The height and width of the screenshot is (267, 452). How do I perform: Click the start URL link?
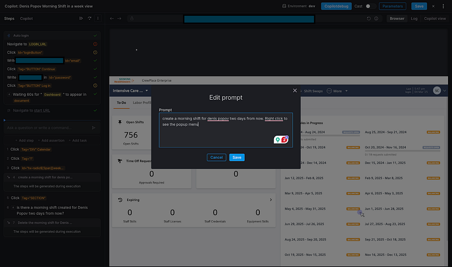(42, 110)
